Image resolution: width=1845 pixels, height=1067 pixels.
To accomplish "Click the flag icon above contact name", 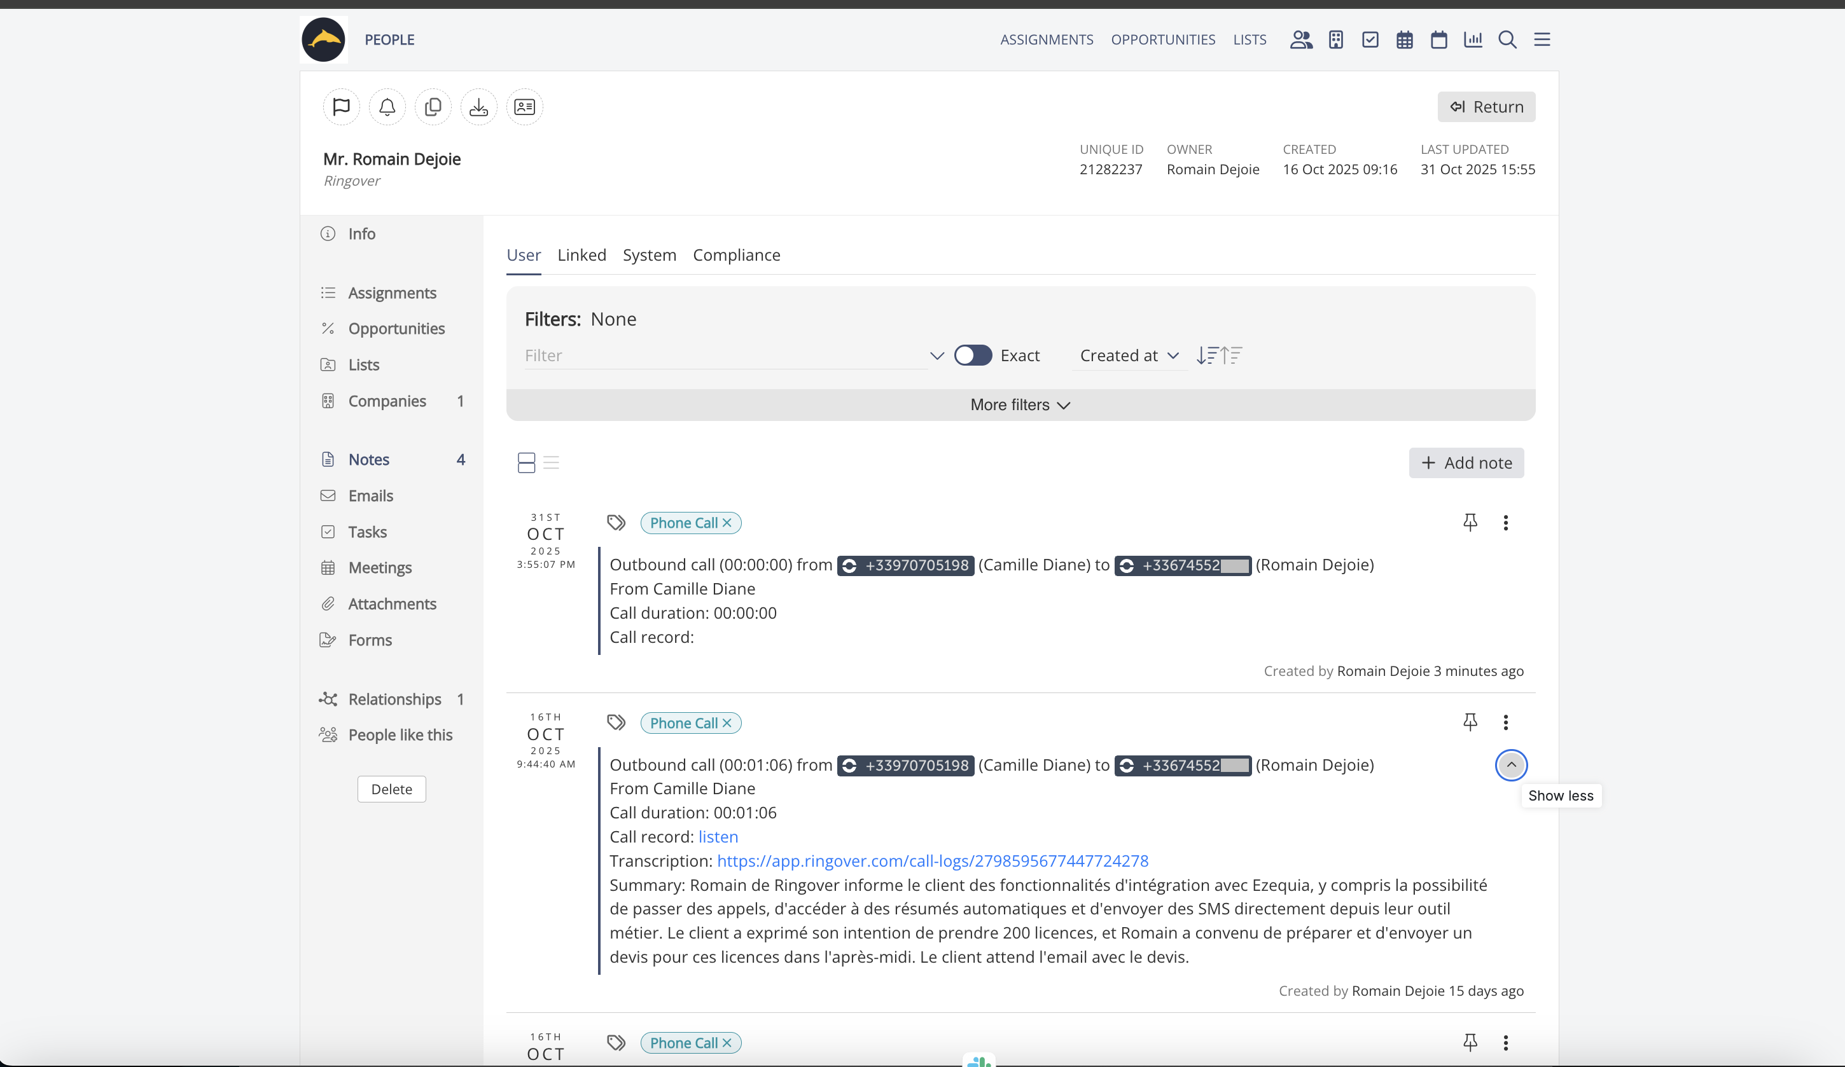I will (341, 107).
